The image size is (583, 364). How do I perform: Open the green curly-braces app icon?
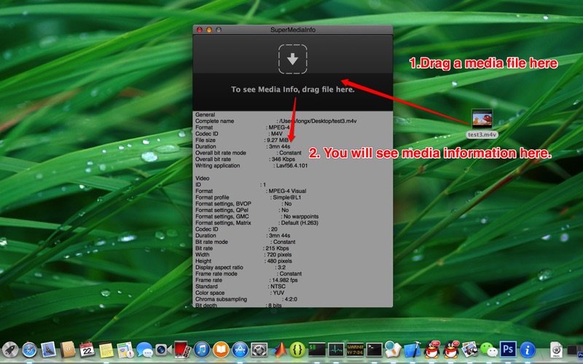click(297, 350)
